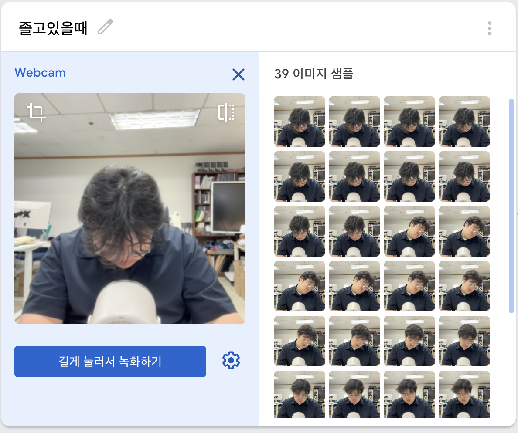Select first sample thumbnail in row two

299,176
